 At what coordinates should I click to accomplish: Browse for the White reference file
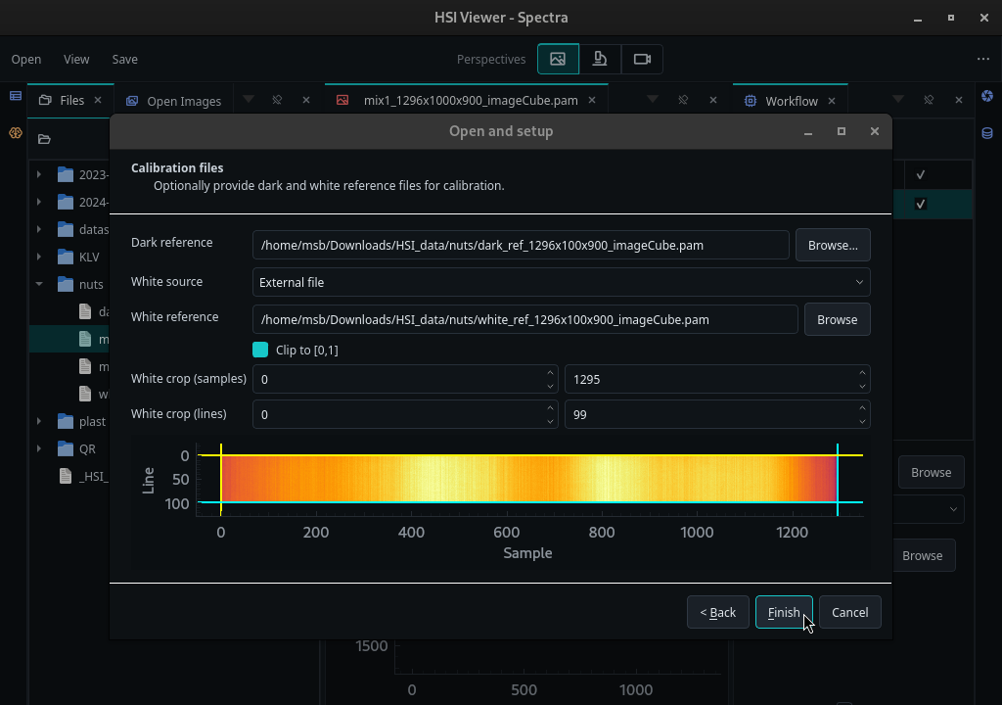coord(838,319)
